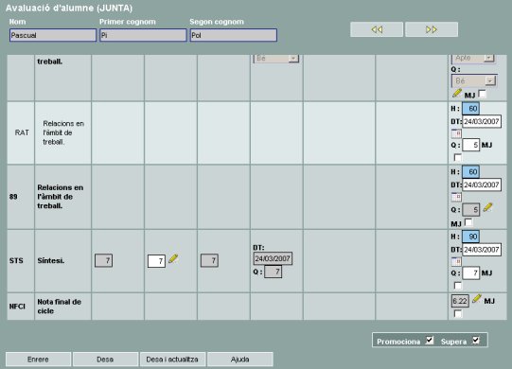This screenshot has height=369, width=512.
Task: Click pencil icon beside MJ in top row
Action: click(457, 93)
